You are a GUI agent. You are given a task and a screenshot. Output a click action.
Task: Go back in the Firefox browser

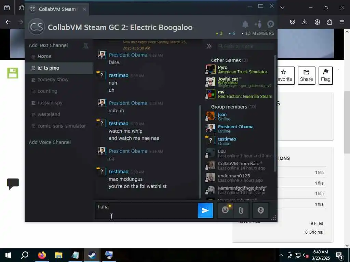click(8, 22)
